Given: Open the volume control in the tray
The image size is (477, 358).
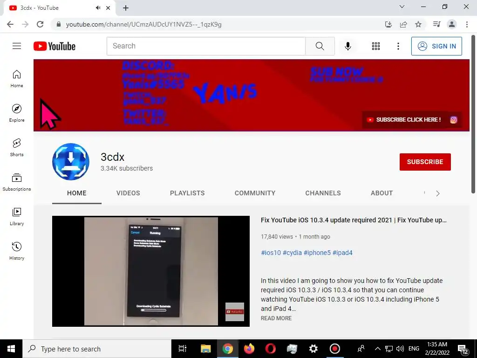Looking at the screenshot, I should coord(400,349).
